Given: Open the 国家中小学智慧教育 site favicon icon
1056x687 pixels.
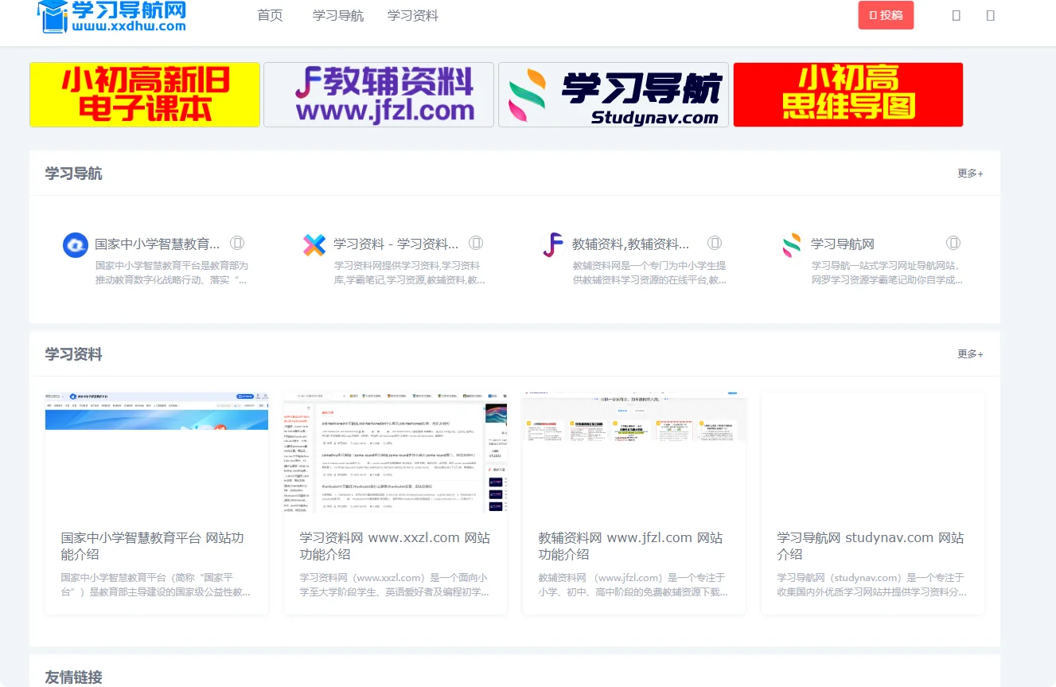Looking at the screenshot, I should pos(75,245).
